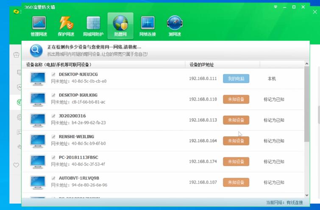Viewport: 320px width, 210px height.
Task: Edit name of PC-20181113FBSC device
Action: tap(53, 157)
